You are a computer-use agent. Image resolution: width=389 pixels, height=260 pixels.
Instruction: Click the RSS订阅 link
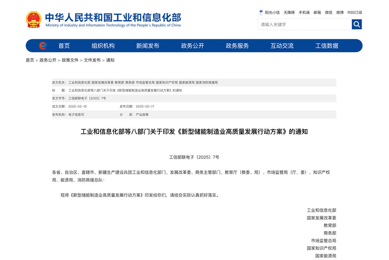[355, 13]
